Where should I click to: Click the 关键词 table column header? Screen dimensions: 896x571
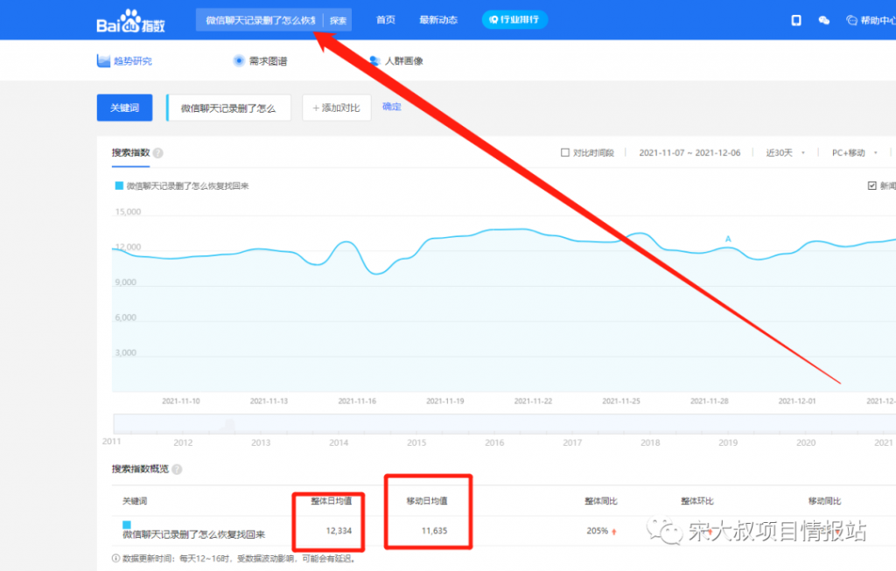pos(135,501)
